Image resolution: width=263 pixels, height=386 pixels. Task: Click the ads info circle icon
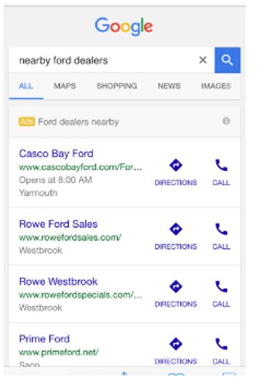coord(226,121)
